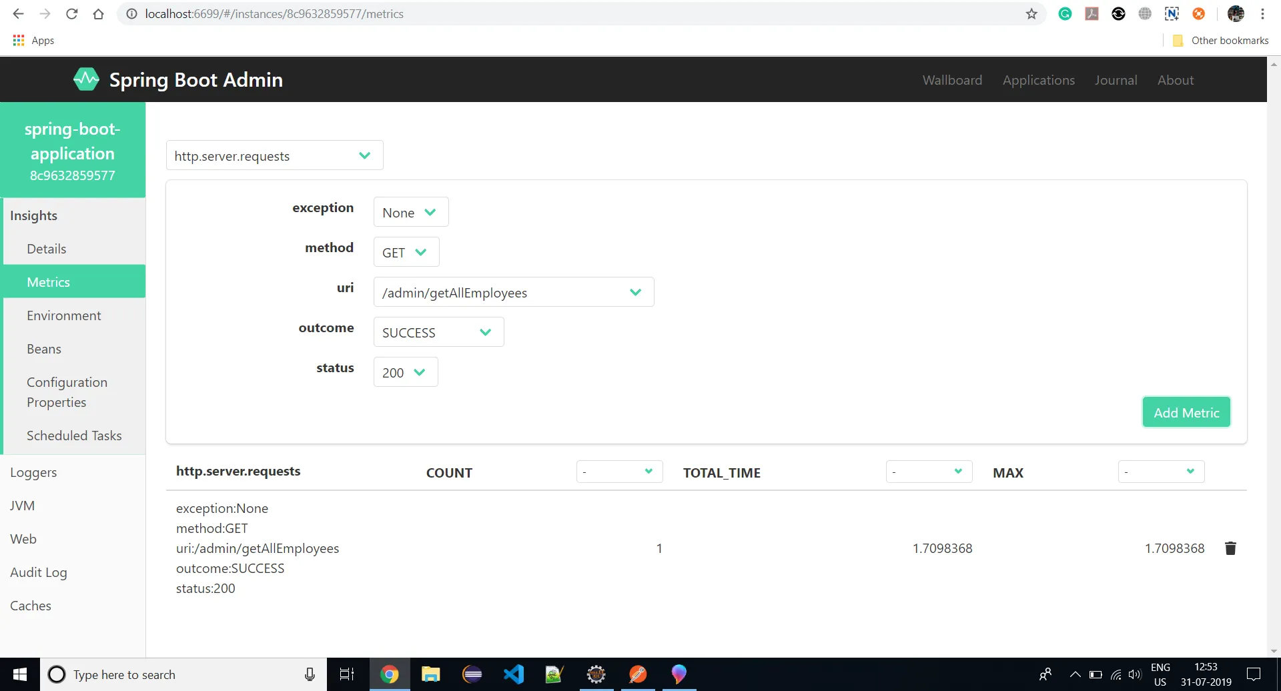
Task: Open the Grammarly extension
Action: [x=1065, y=14]
